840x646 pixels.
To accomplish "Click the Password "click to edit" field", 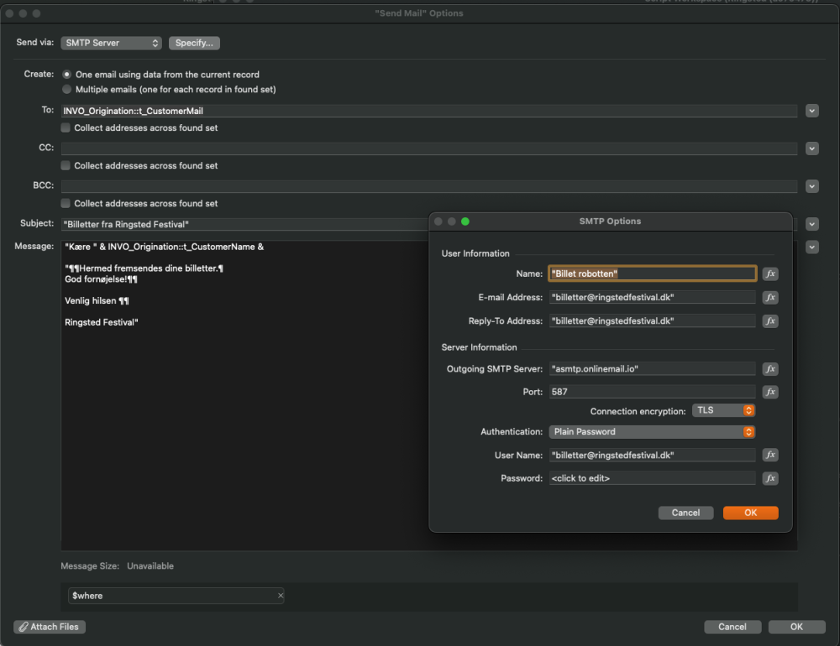I will click(652, 478).
